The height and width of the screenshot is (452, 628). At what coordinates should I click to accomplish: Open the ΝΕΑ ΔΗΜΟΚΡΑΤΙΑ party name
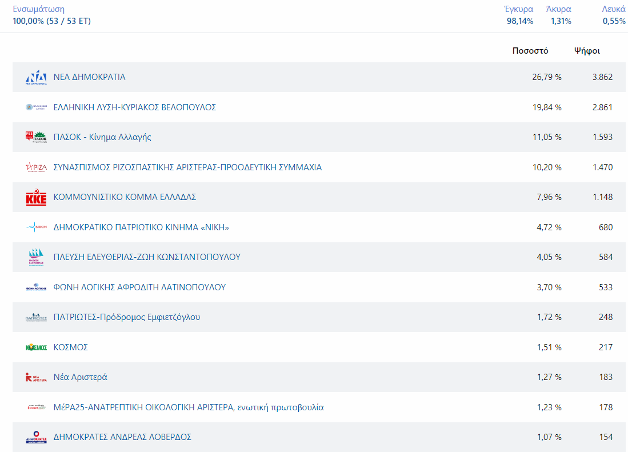pyautogui.click(x=89, y=77)
